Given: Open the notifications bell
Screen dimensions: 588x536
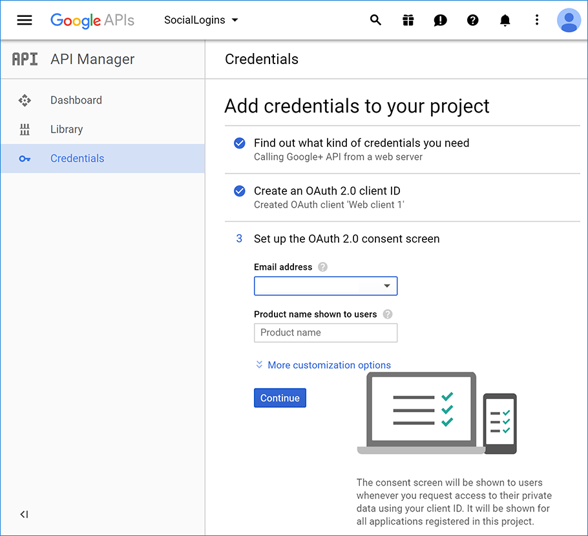Looking at the screenshot, I should coord(505,20).
